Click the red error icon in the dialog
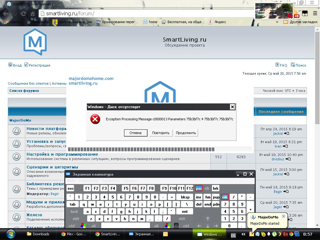Screen dimensions: 320x240 coord(95,119)
